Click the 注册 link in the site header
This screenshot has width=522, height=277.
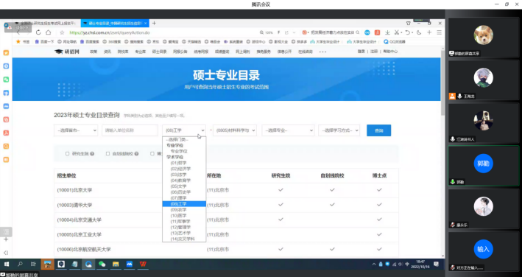pos(374,52)
